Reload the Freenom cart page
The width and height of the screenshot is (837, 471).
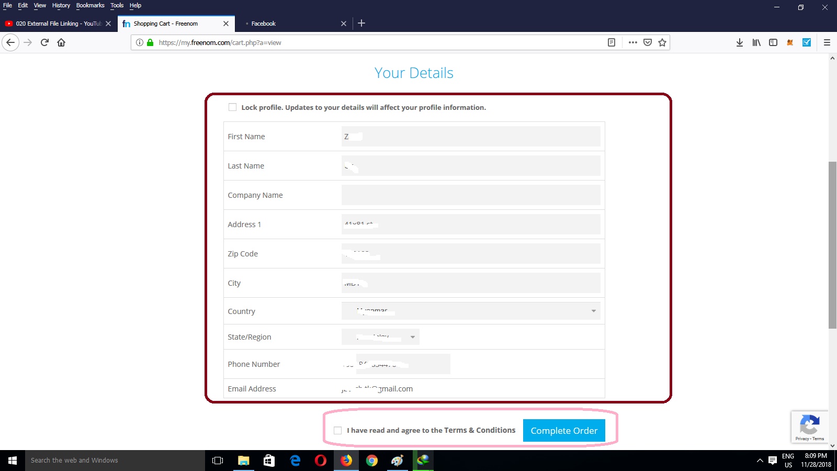(45, 42)
